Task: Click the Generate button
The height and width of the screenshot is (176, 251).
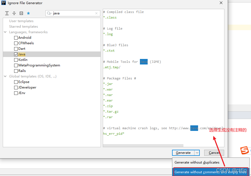Action: (183, 153)
